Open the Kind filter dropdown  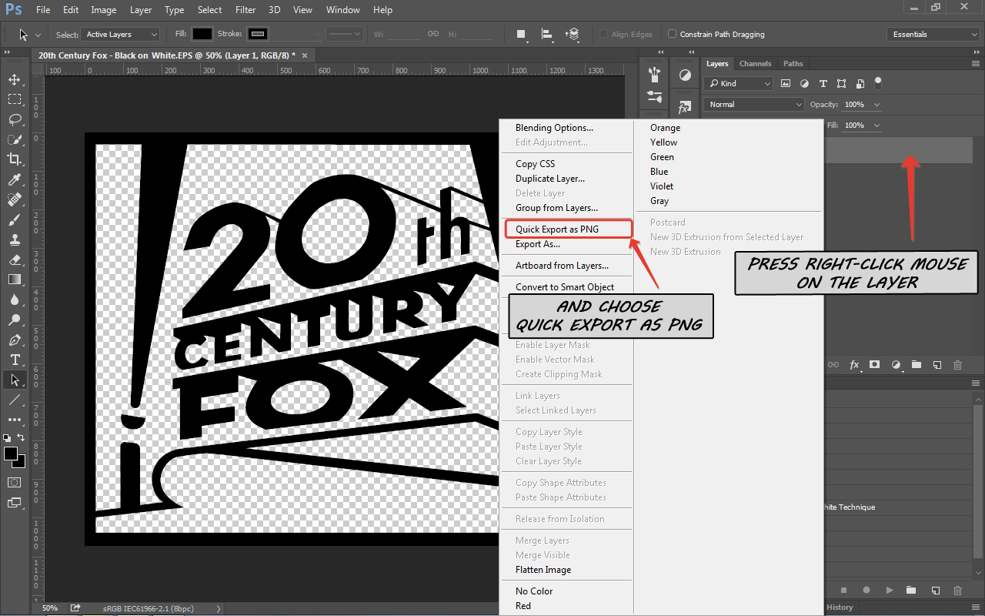point(739,83)
